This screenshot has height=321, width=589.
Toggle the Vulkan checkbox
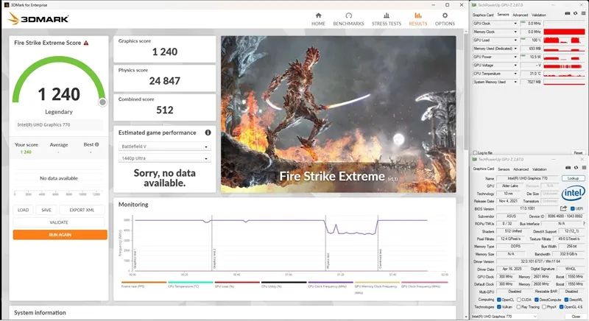pyautogui.click(x=500, y=306)
